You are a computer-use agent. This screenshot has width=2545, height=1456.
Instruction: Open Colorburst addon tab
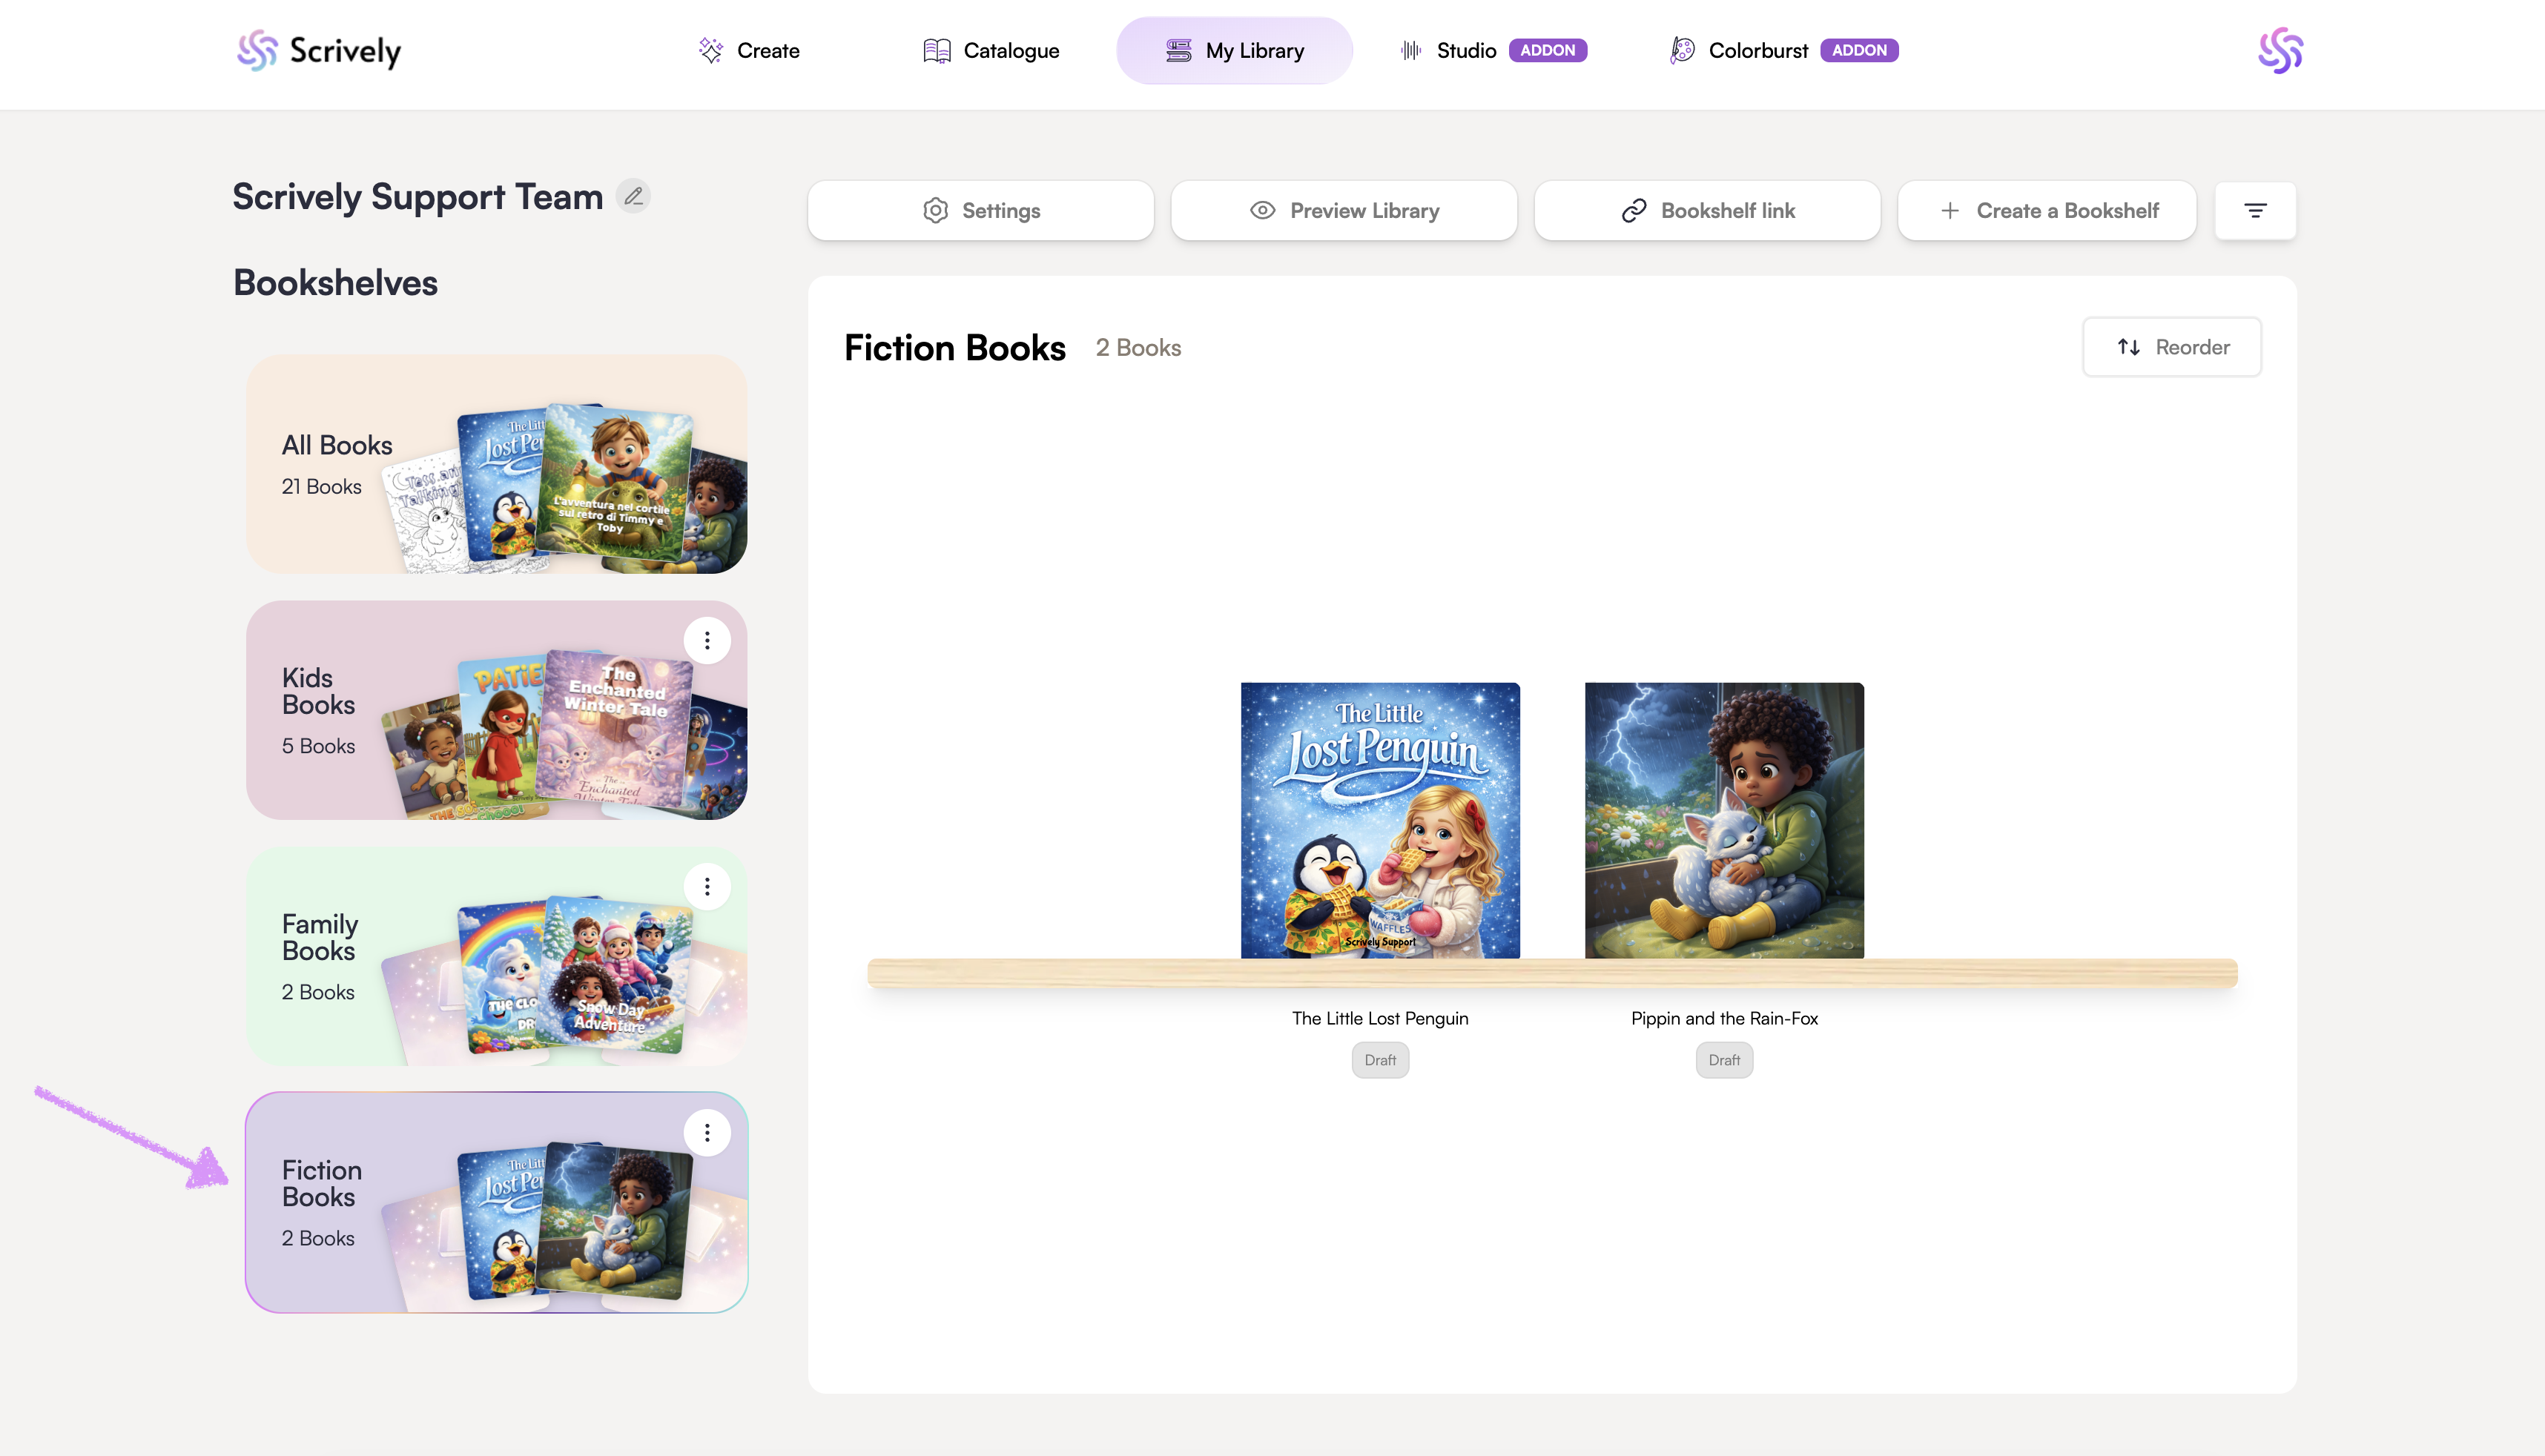tap(1757, 50)
